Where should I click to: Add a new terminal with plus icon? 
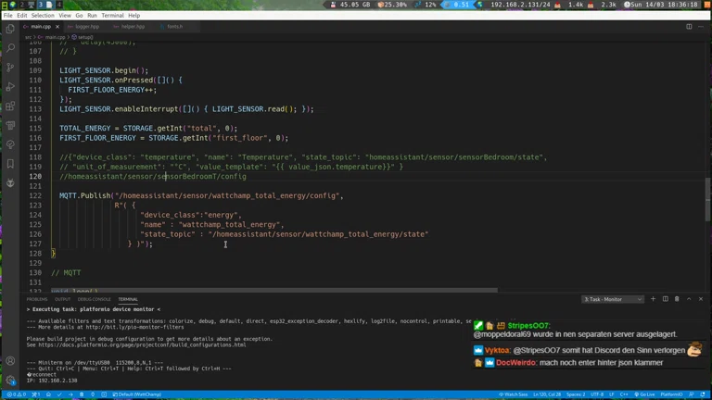tap(653, 299)
